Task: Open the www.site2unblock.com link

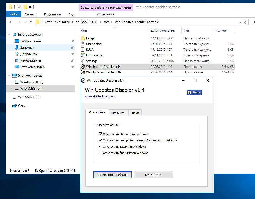Action: [100, 96]
